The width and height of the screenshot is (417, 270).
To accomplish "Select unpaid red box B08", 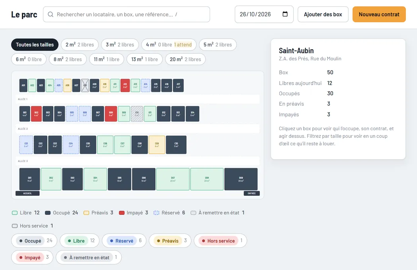I will [111, 114].
